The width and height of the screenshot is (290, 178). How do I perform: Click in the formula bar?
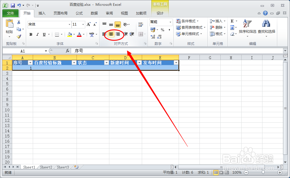pos(177,51)
